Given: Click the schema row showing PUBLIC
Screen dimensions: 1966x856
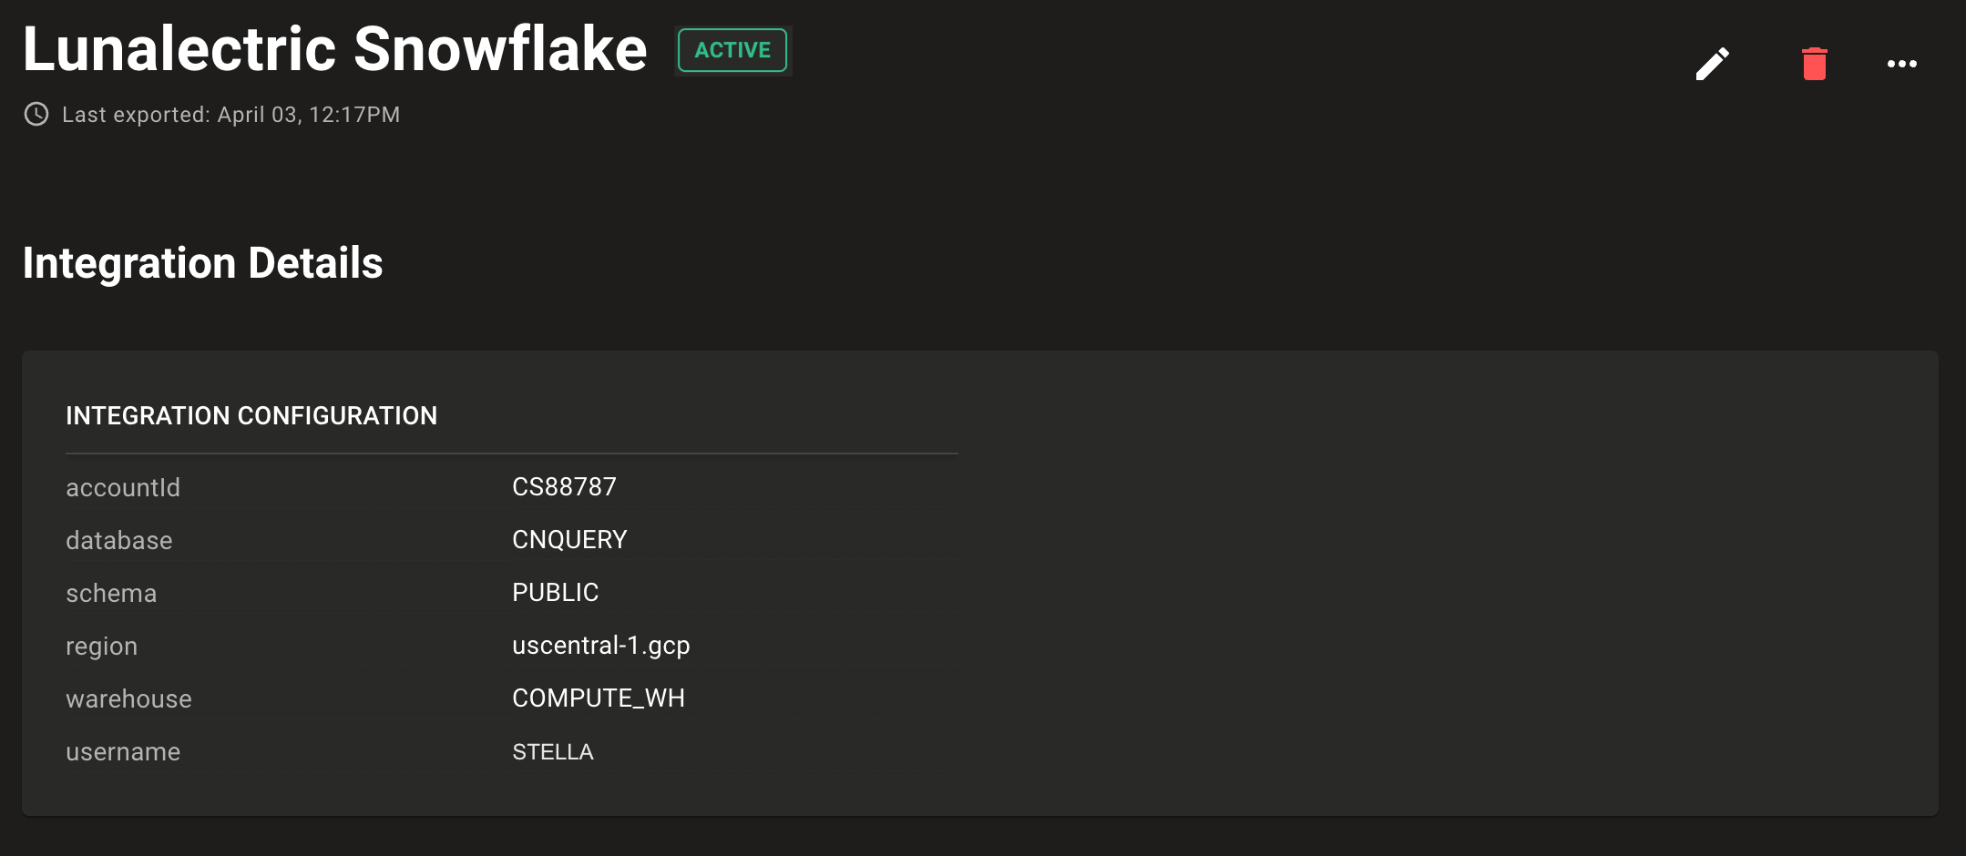Looking at the screenshot, I should (555, 592).
